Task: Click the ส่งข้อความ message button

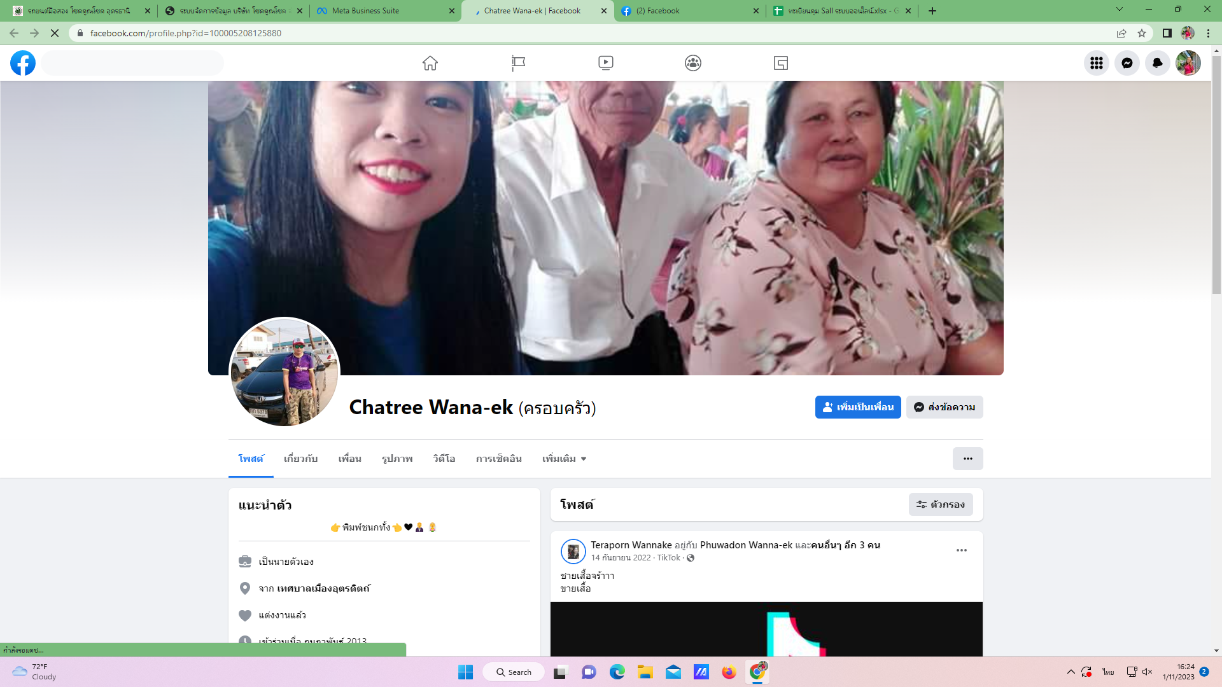Action: (x=945, y=407)
